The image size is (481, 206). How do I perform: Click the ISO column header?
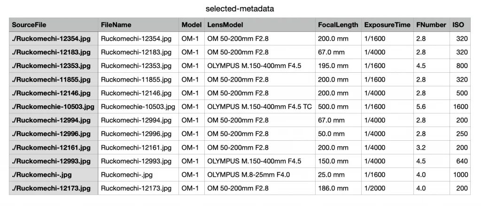pyautogui.click(x=458, y=25)
